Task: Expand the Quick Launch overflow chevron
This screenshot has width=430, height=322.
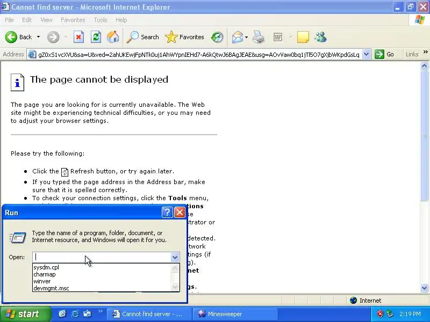Action: tap(100, 311)
